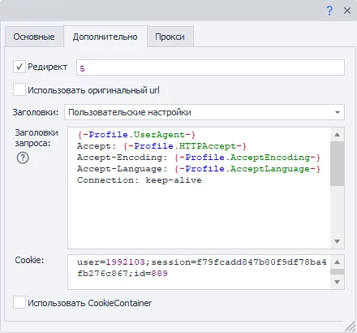Uncheck the Редирект checkbox

(19, 67)
